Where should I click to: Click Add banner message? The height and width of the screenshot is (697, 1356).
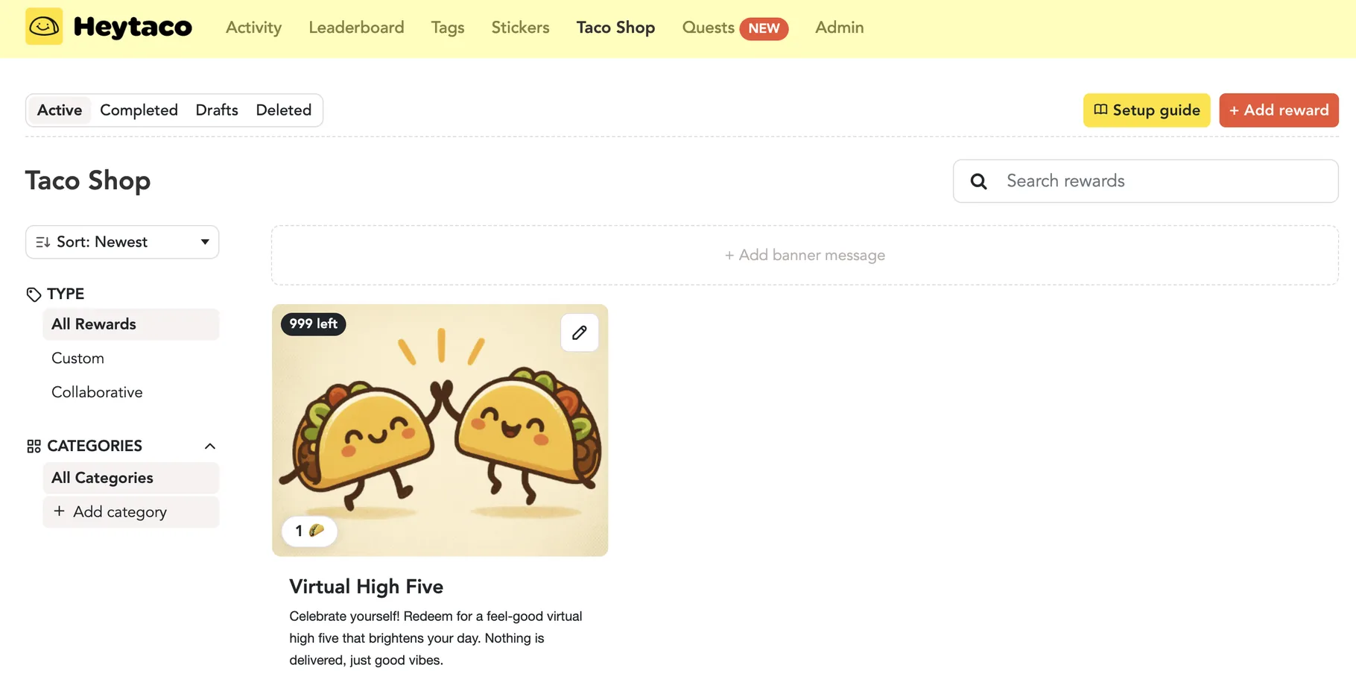(805, 255)
